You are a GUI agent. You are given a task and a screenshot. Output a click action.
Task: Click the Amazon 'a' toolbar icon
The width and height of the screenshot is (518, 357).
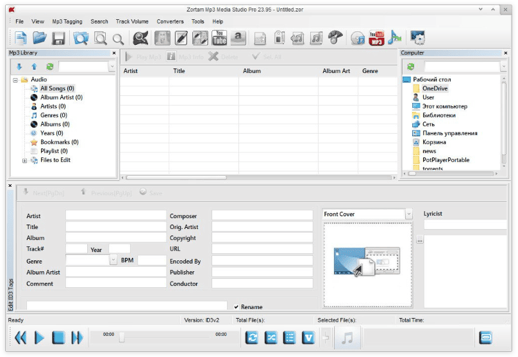238,38
